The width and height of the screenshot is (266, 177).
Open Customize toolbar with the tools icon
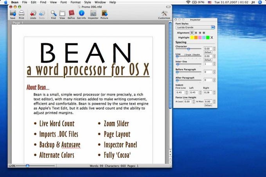tap(164, 13)
